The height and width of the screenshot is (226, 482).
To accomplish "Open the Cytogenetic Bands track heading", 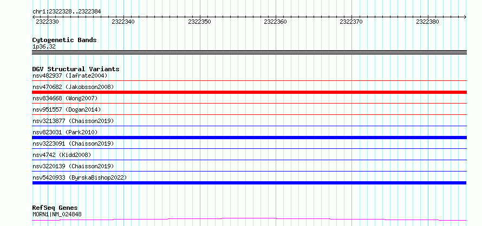I will [x=64, y=40].
